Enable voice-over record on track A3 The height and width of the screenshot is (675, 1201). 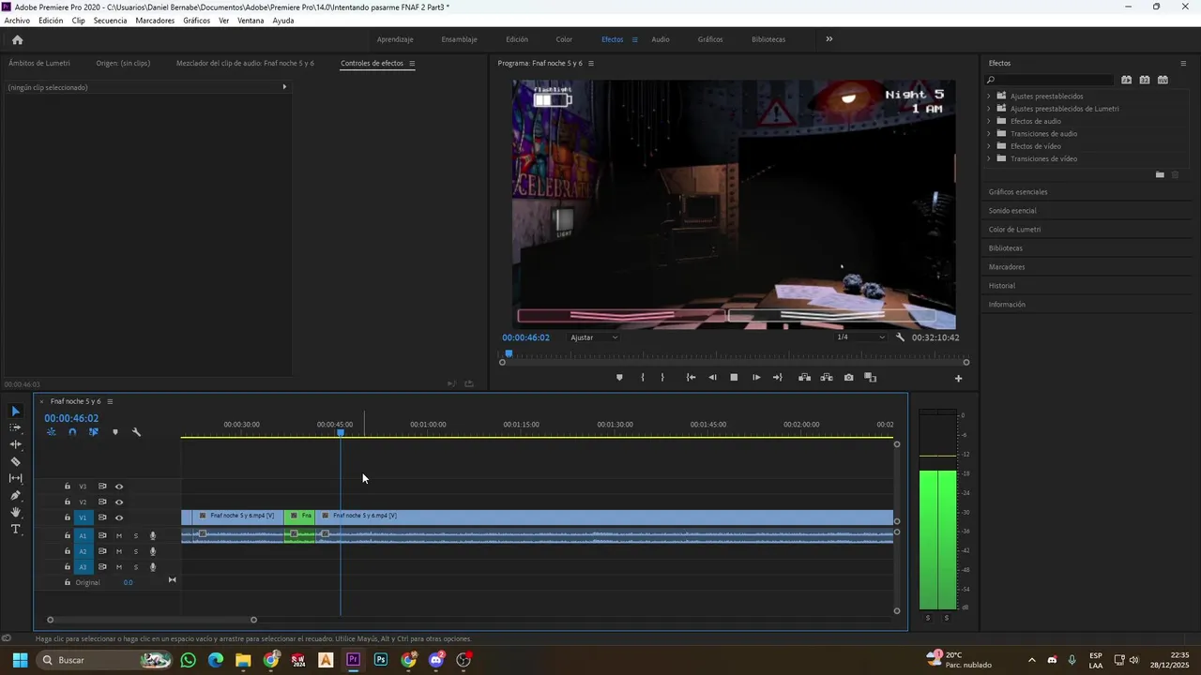[x=153, y=567]
